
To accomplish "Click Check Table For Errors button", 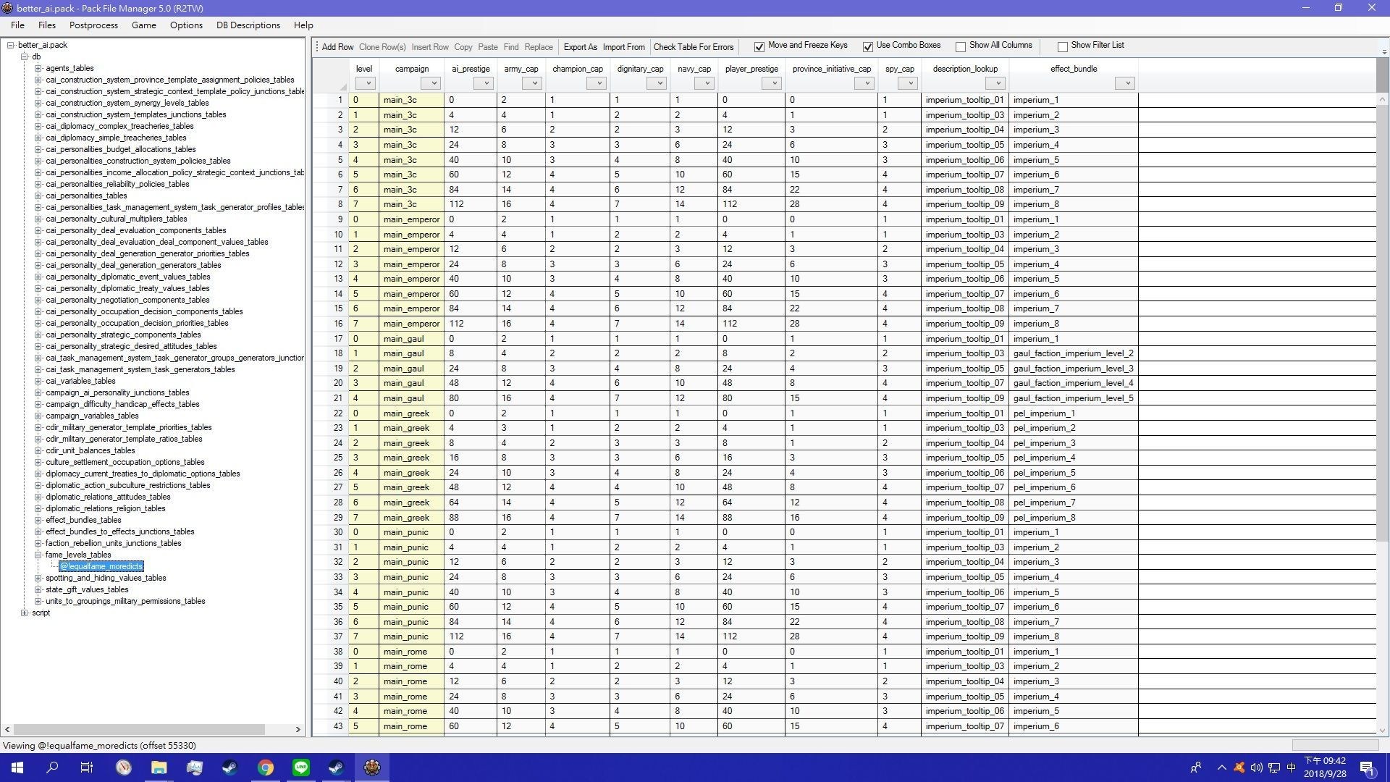I will tap(693, 47).
